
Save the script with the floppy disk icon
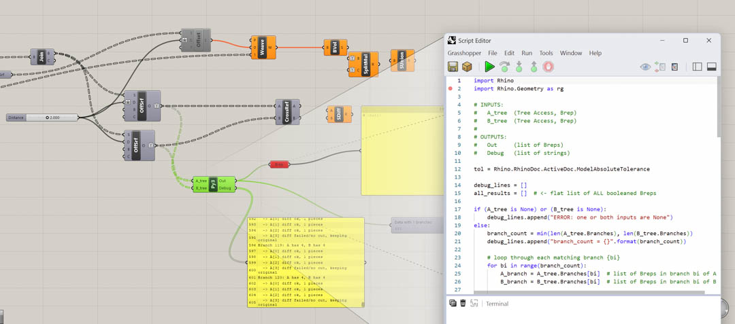tap(453, 67)
